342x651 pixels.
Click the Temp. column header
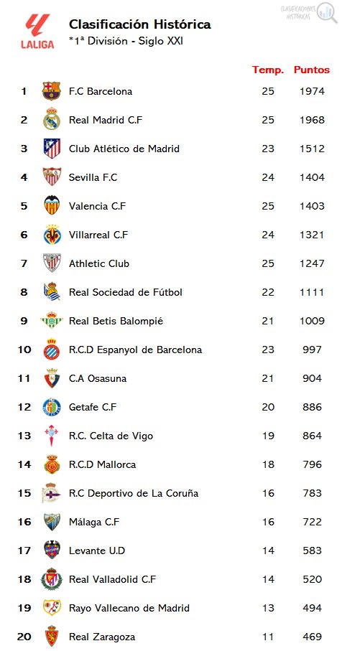268,70
